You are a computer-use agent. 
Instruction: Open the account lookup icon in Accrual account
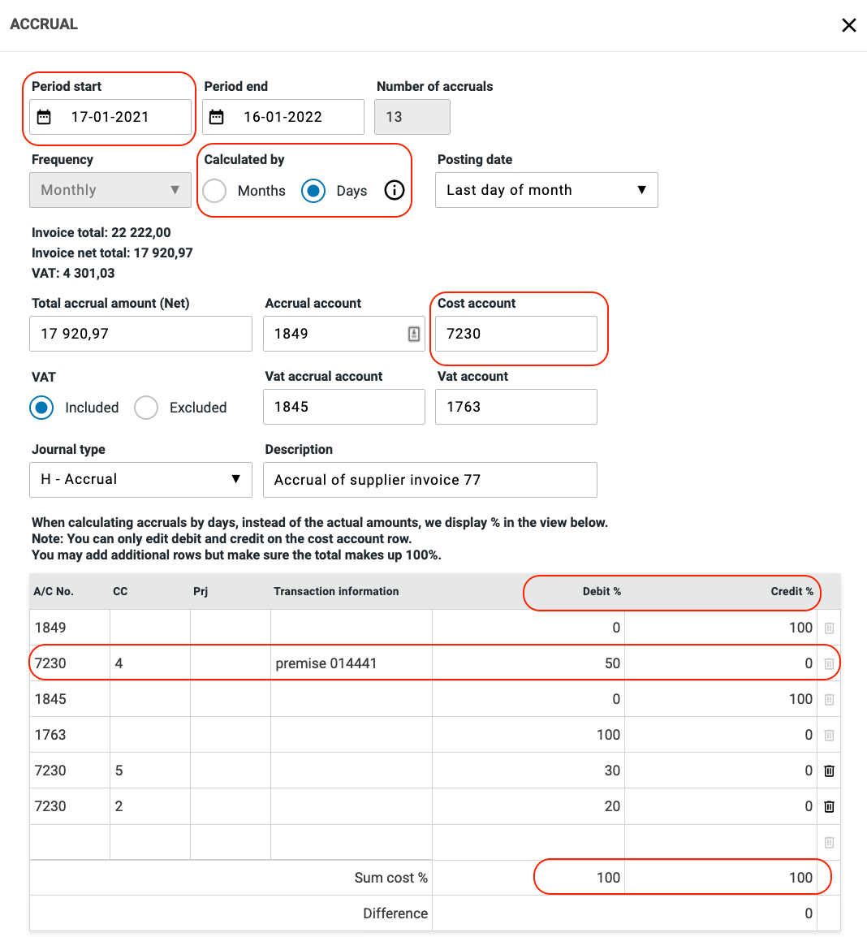coord(414,334)
